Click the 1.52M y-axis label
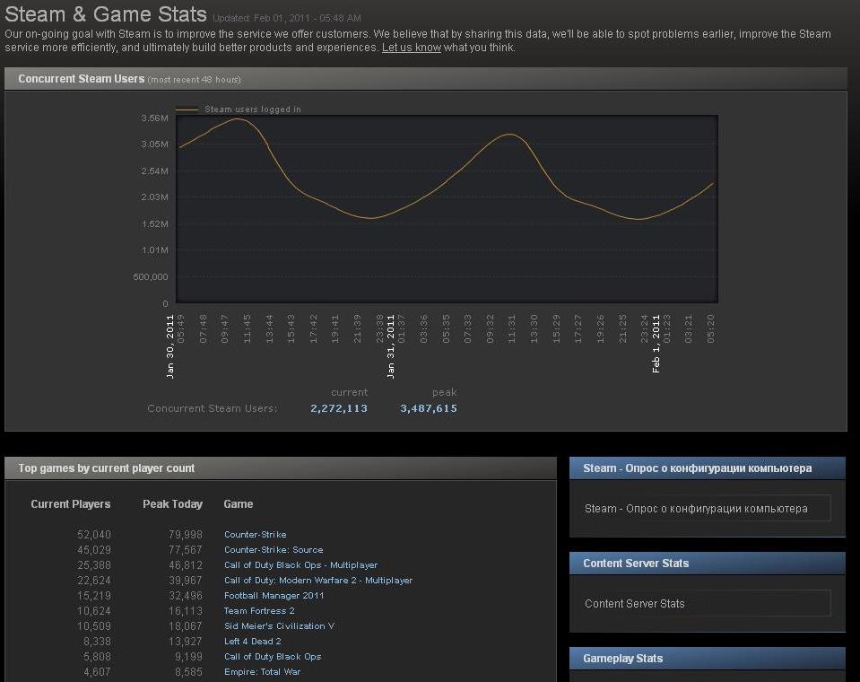This screenshot has width=860, height=682. [x=154, y=223]
